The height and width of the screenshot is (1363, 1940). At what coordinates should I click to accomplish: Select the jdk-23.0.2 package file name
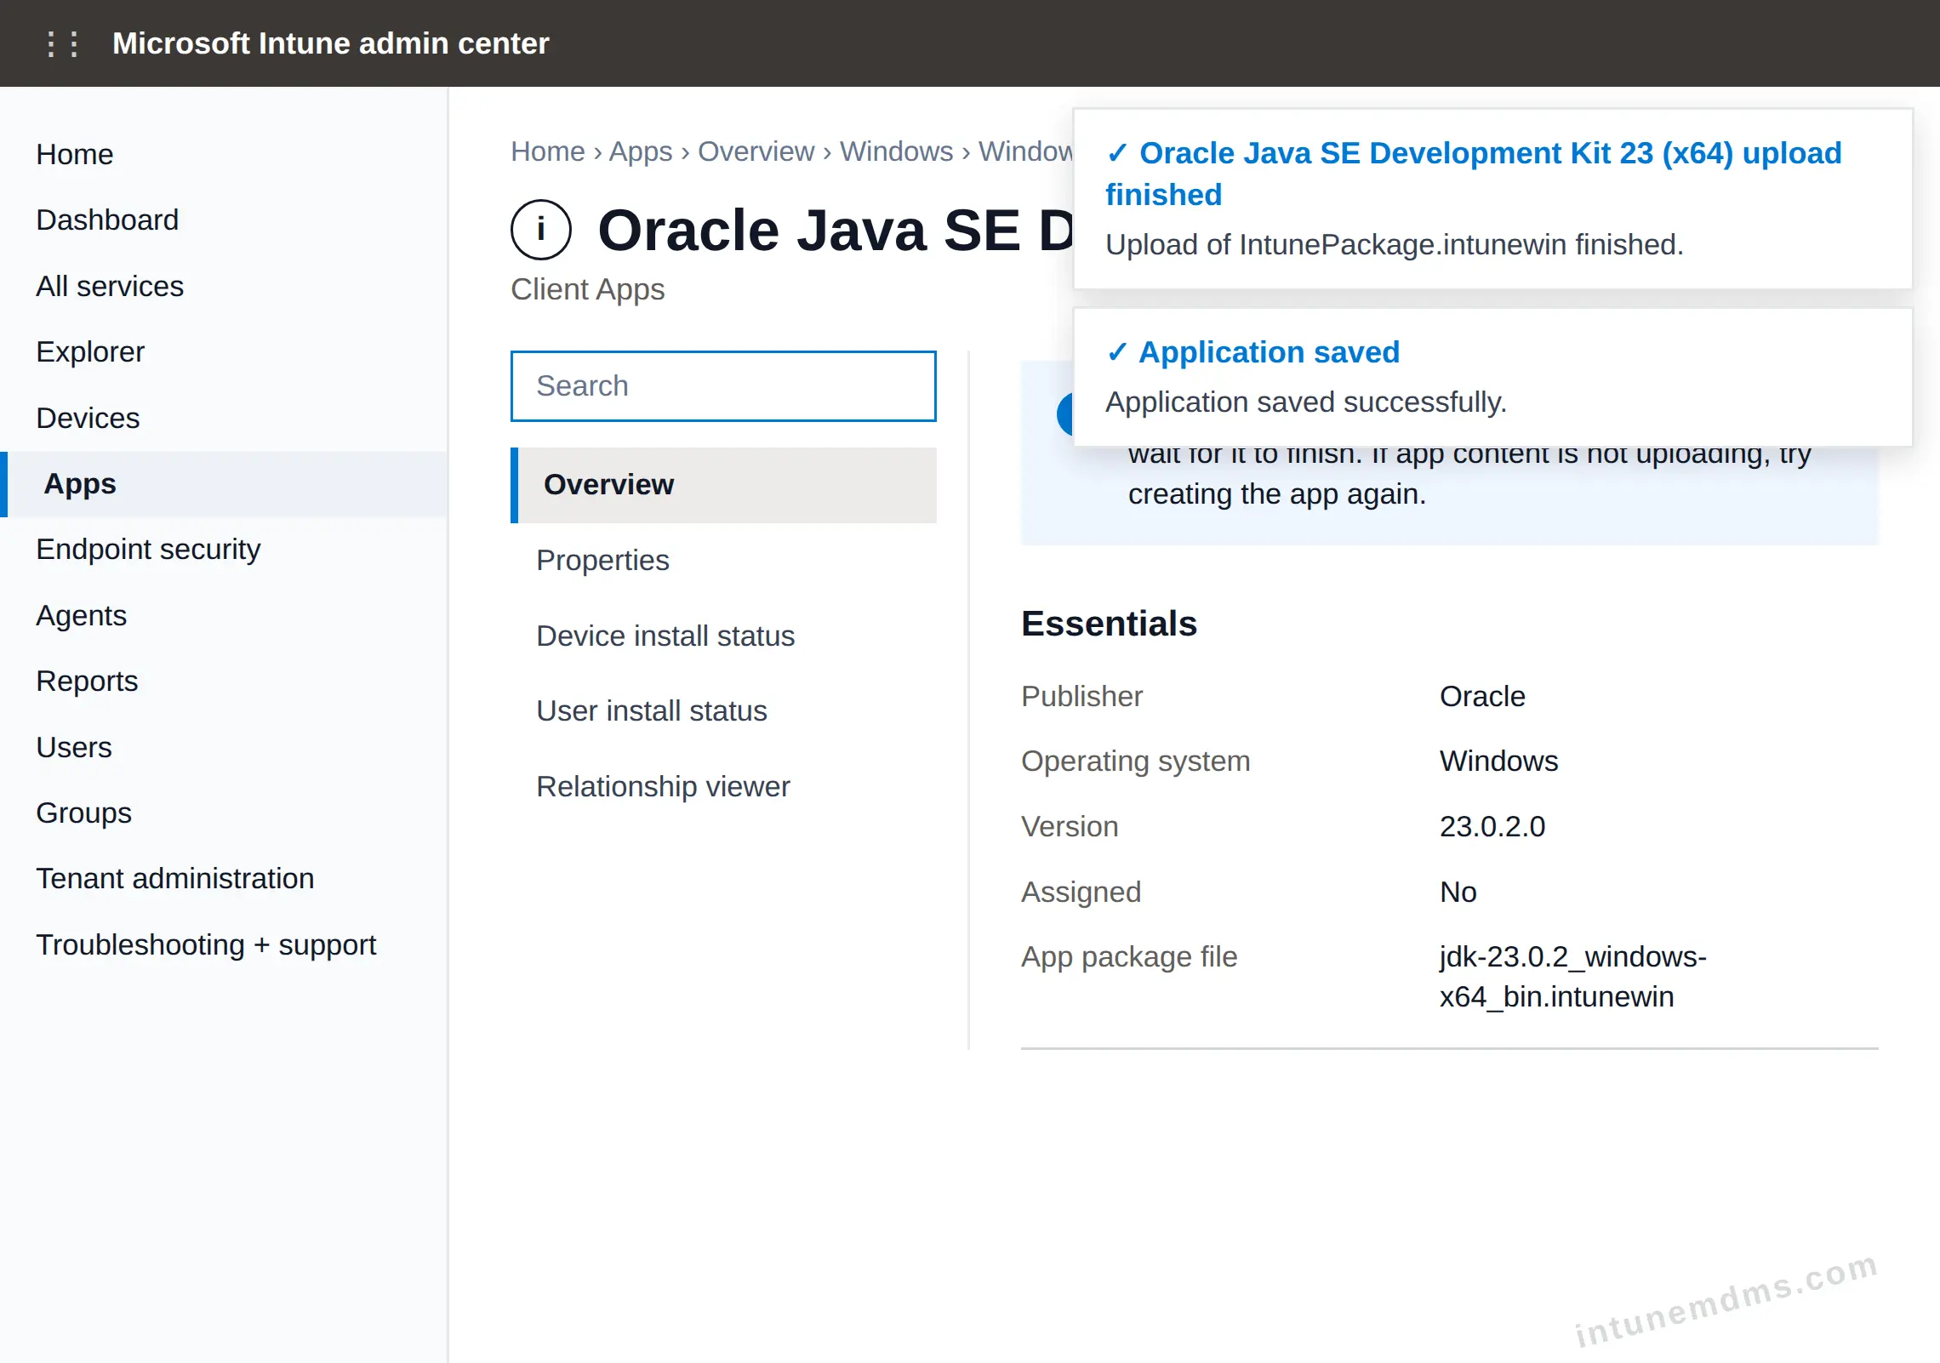(x=1573, y=977)
